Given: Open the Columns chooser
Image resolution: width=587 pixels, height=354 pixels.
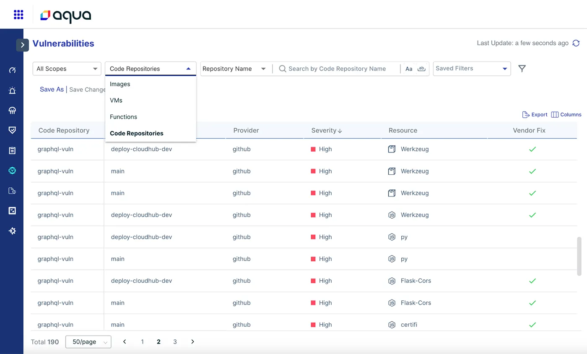Looking at the screenshot, I should [x=566, y=114].
